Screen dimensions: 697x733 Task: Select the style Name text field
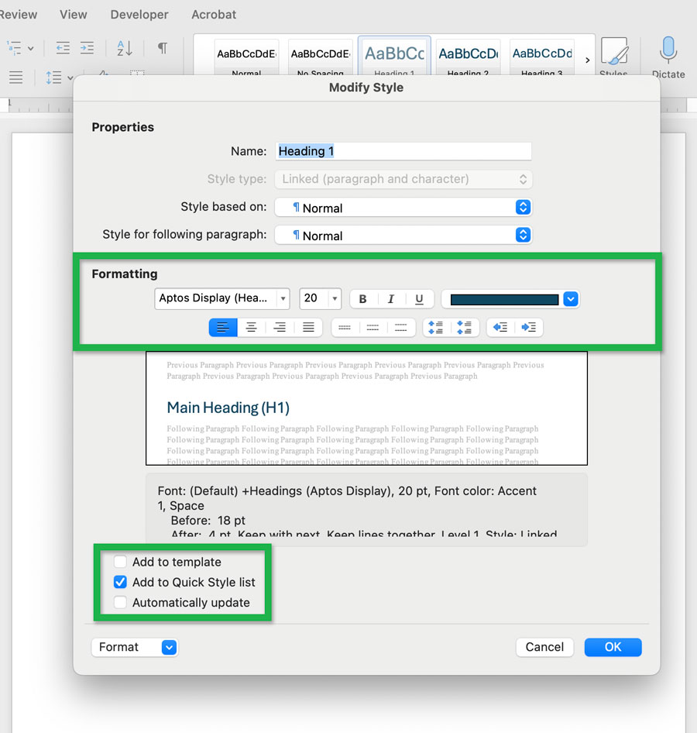click(x=403, y=151)
